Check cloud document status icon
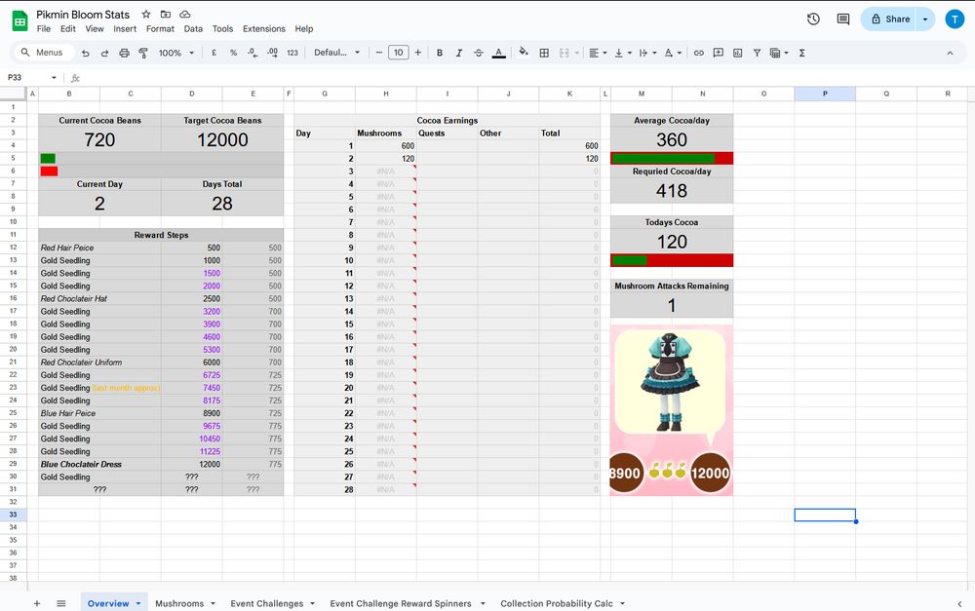The width and height of the screenshot is (975, 611). click(184, 15)
